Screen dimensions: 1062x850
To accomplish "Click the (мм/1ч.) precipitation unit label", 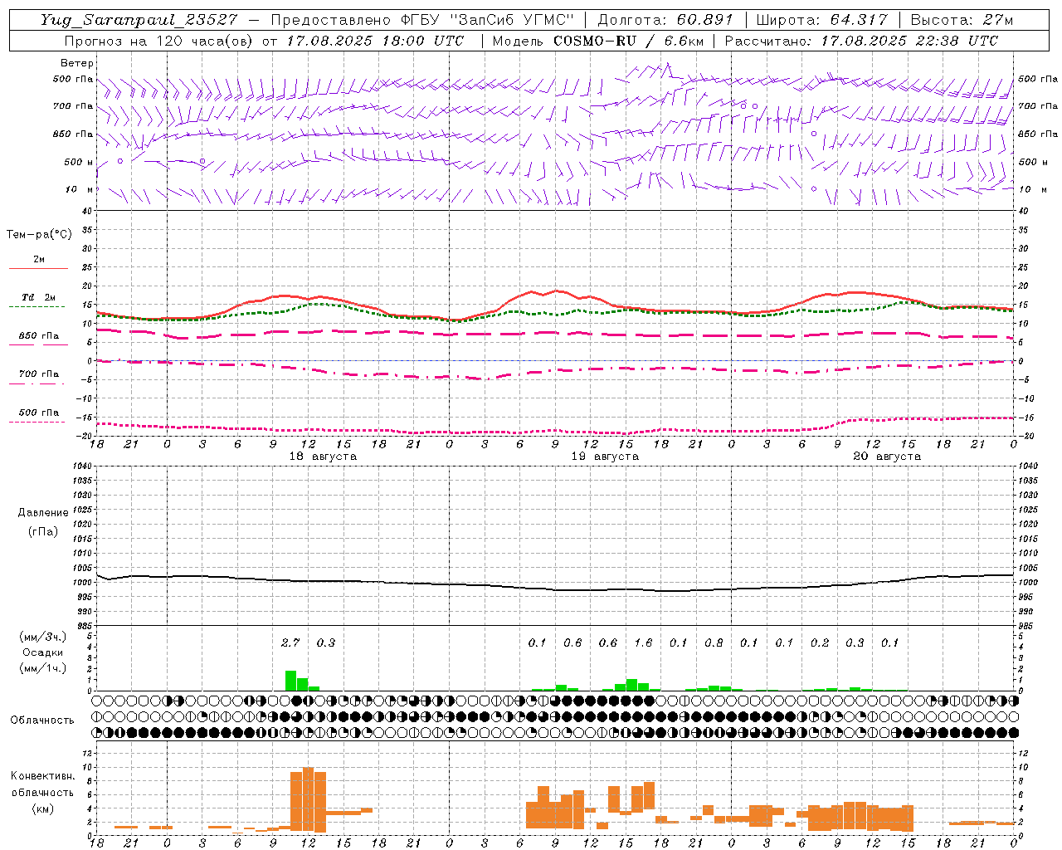I will (x=43, y=668).
